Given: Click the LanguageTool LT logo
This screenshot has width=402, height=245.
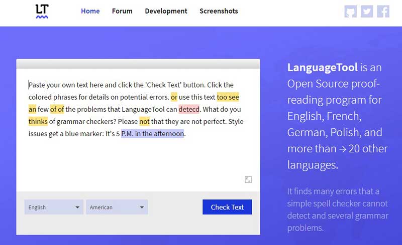Looking at the screenshot, I should coord(42,12).
